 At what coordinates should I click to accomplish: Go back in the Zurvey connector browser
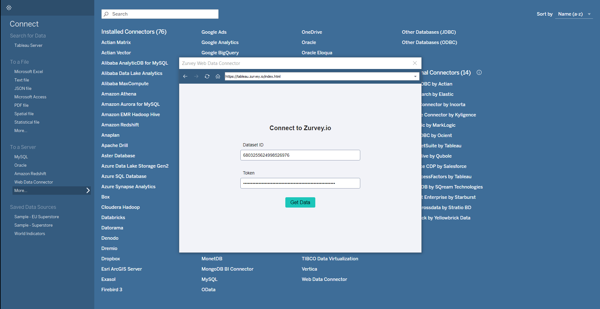185,76
